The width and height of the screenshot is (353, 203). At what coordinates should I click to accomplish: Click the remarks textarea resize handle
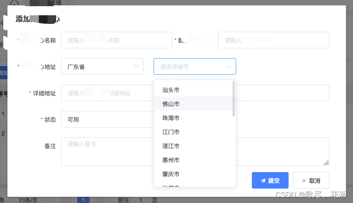[326, 163]
